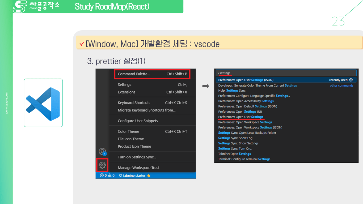Click the large VS Code logo

click(x=43, y=104)
